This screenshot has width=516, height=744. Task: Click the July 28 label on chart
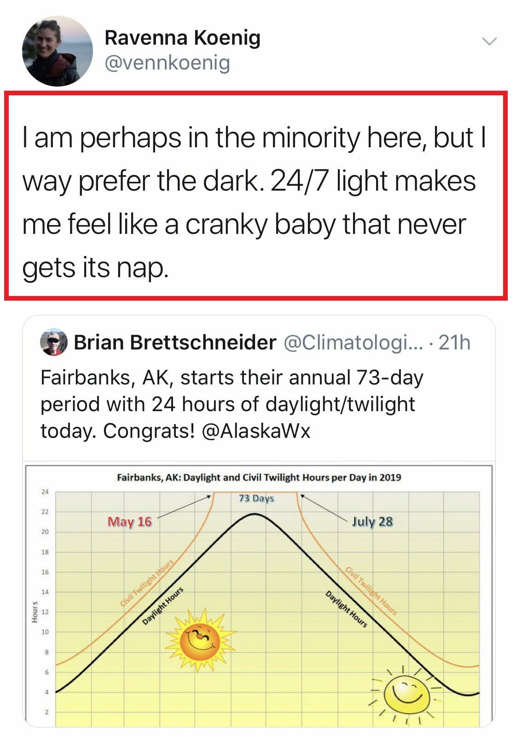(372, 522)
